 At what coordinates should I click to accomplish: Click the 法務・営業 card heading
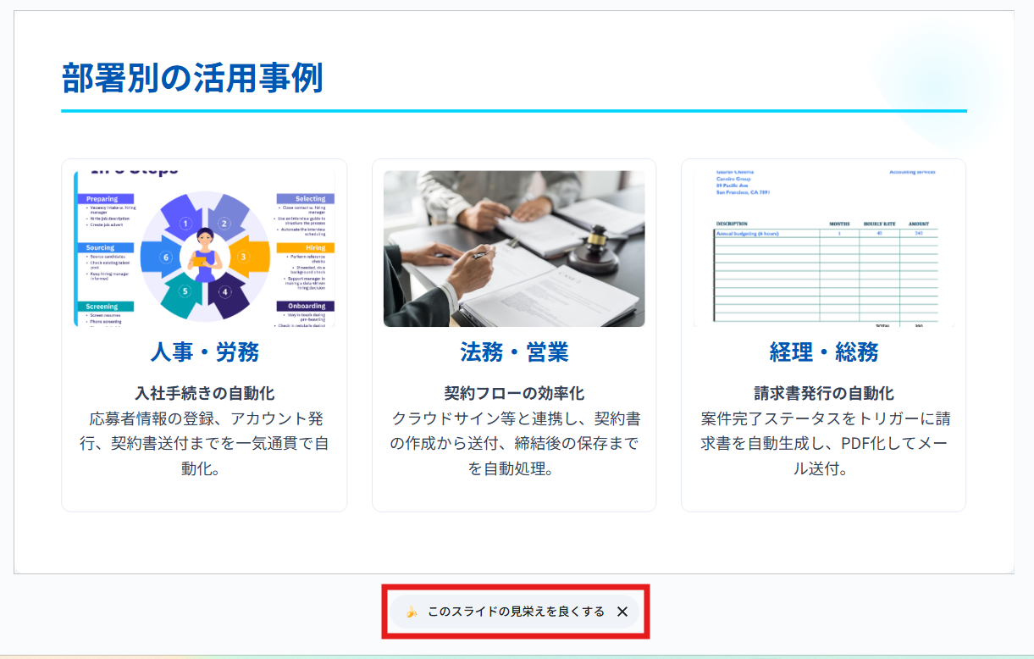pos(514,352)
